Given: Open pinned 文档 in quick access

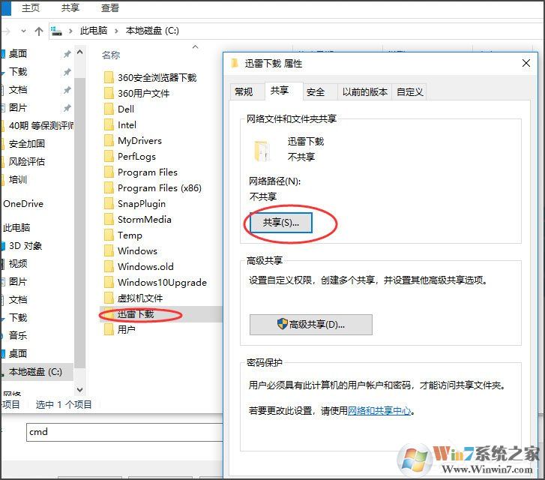Looking at the screenshot, I should tap(18, 90).
